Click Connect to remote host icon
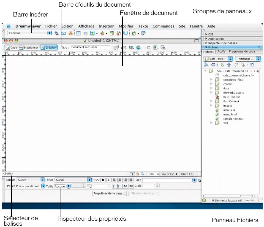 coord(206,65)
